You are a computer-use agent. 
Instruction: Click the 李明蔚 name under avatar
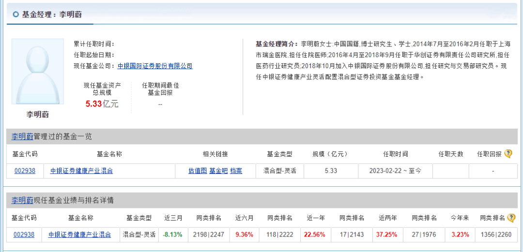click(x=38, y=115)
